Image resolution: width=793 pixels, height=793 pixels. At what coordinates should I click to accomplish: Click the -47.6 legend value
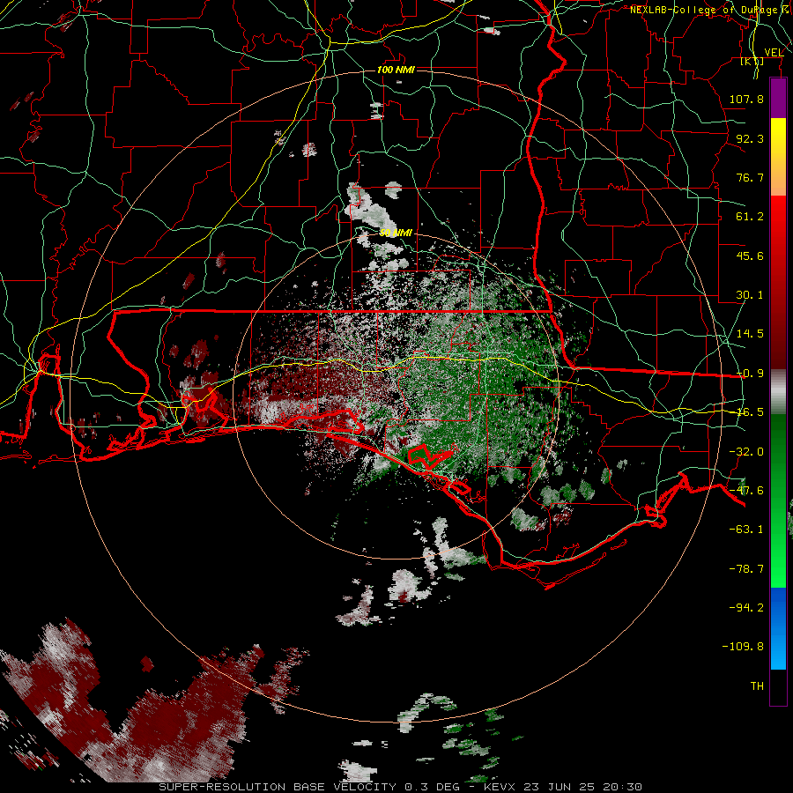(x=746, y=491)
